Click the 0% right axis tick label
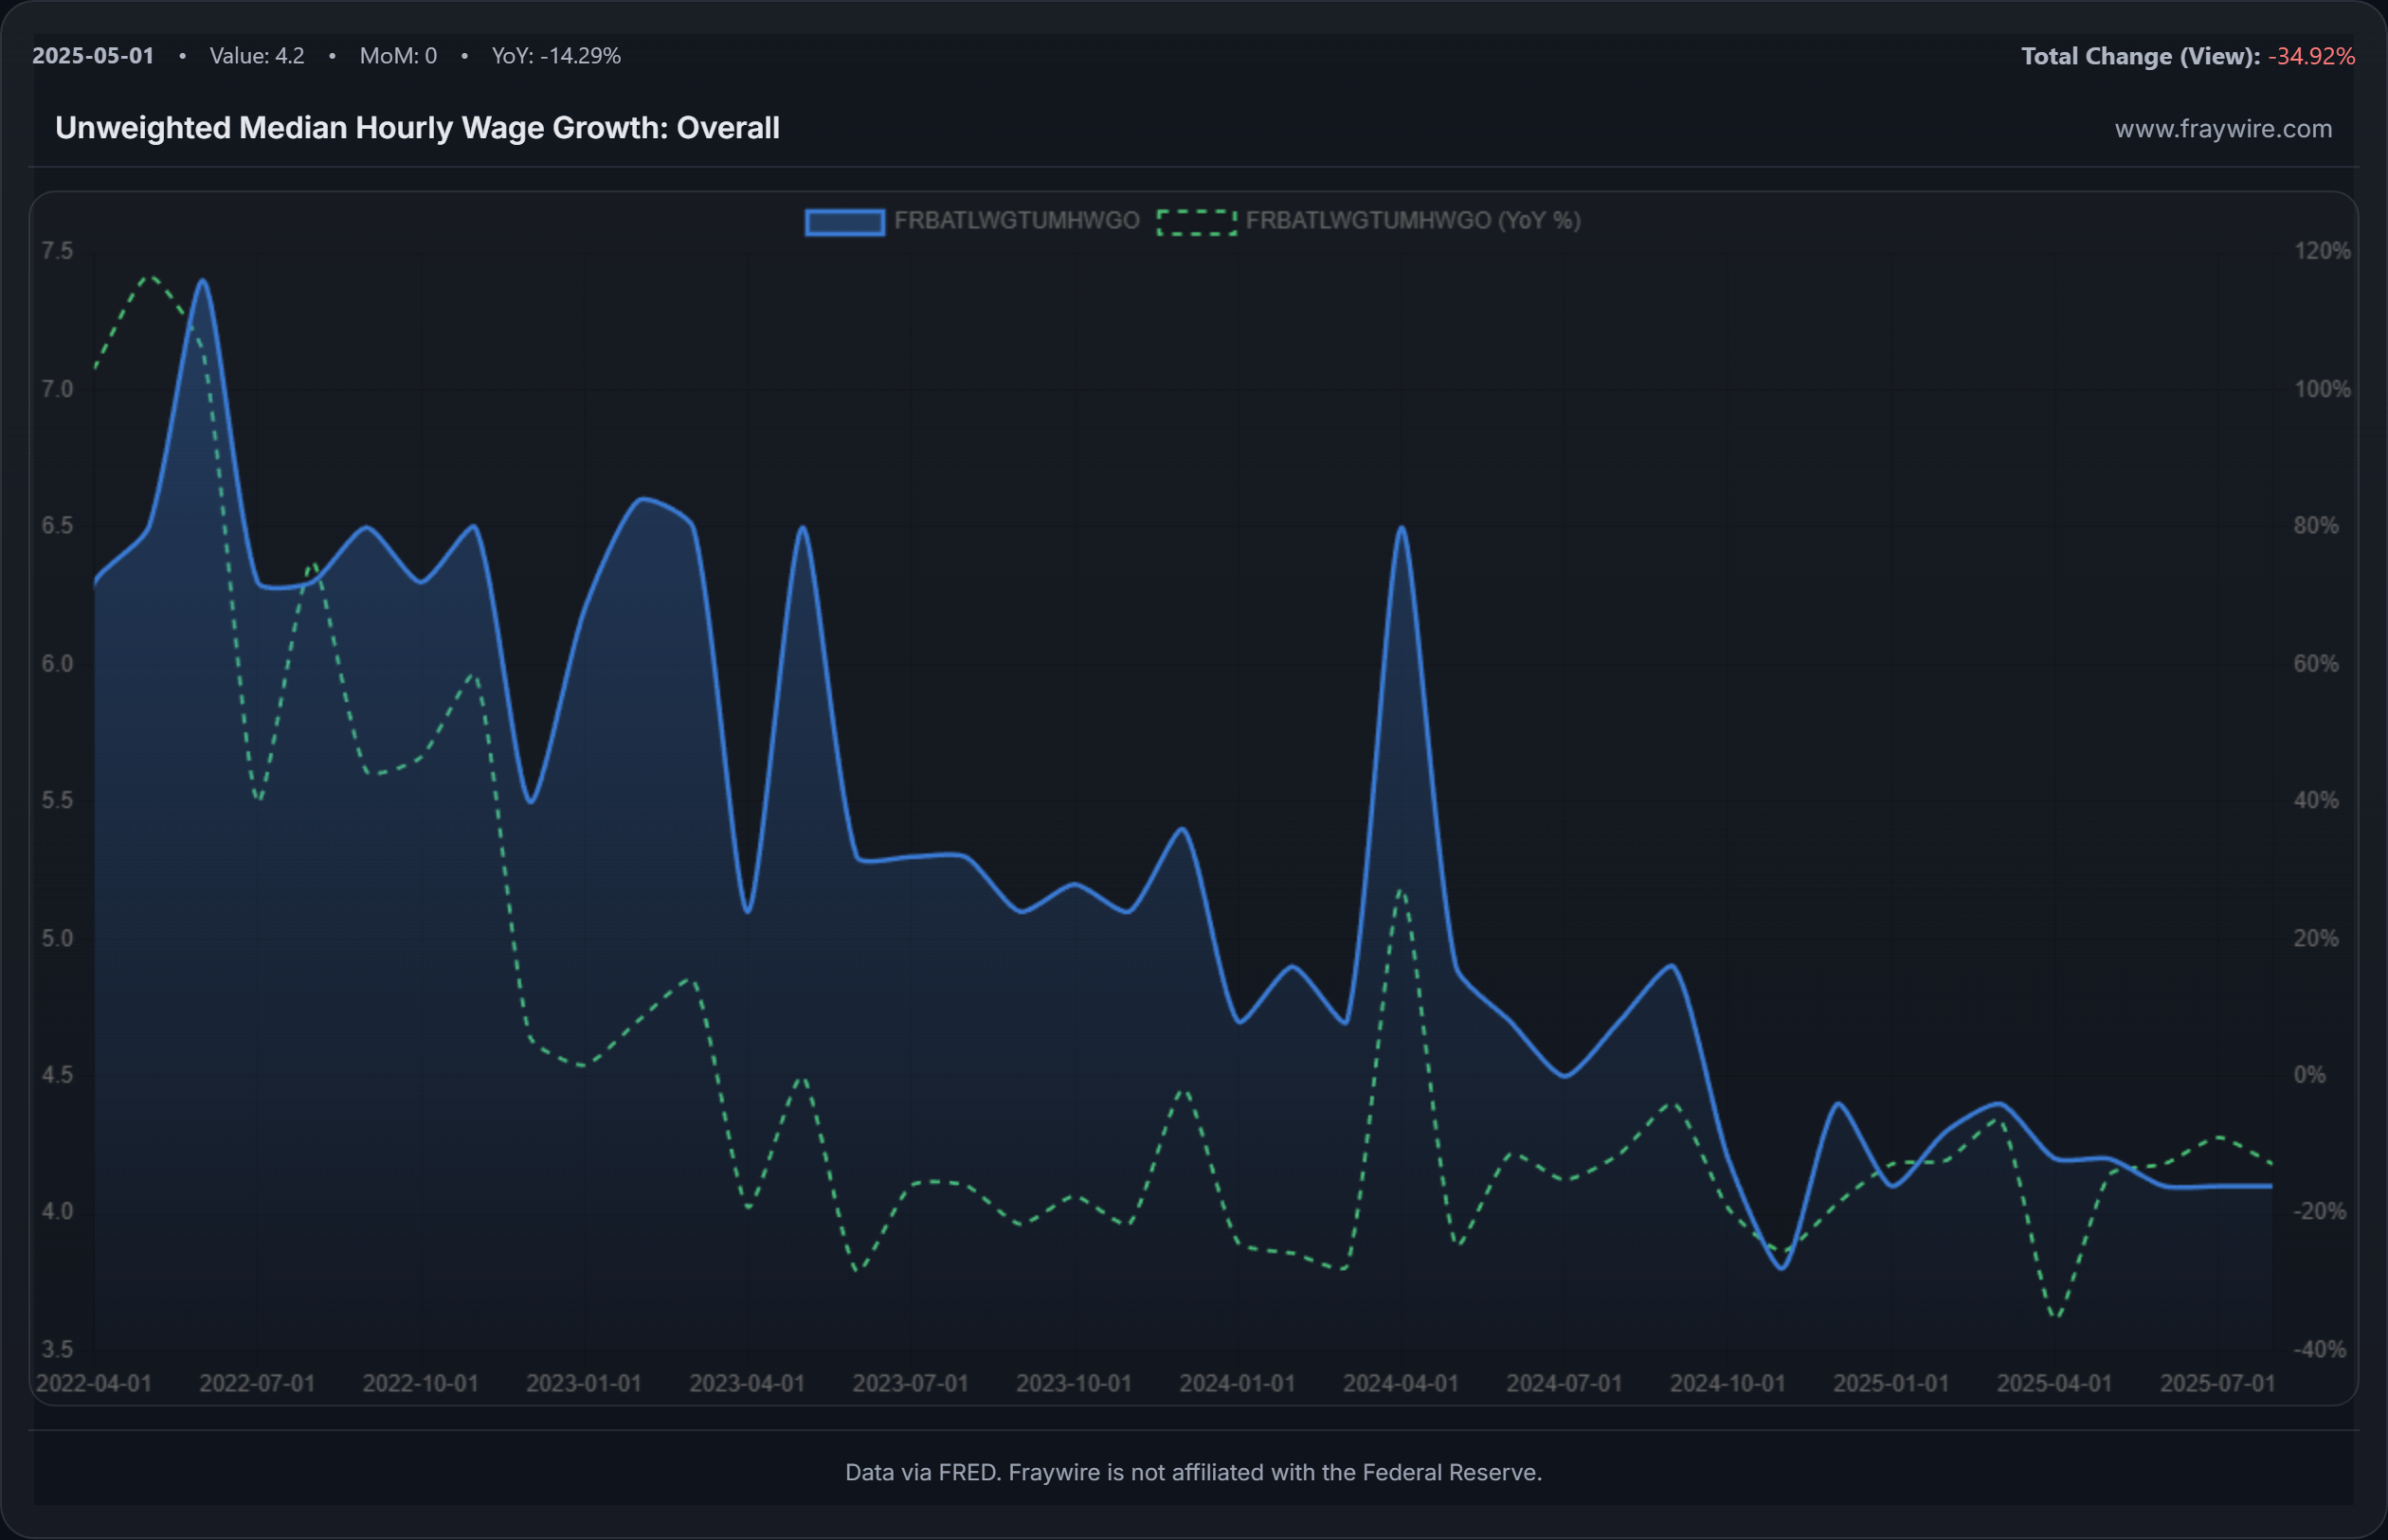 (2309, 1075)
